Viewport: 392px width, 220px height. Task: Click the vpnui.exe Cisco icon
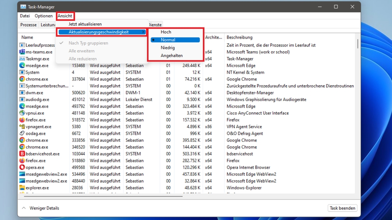coord(22,113)
